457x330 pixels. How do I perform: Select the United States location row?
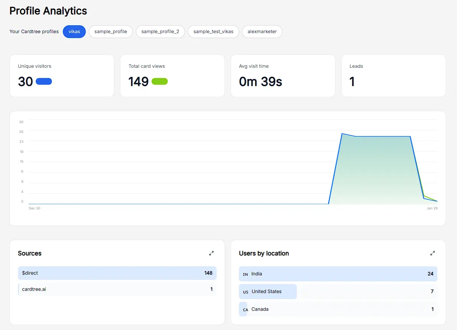coord(338,292)
